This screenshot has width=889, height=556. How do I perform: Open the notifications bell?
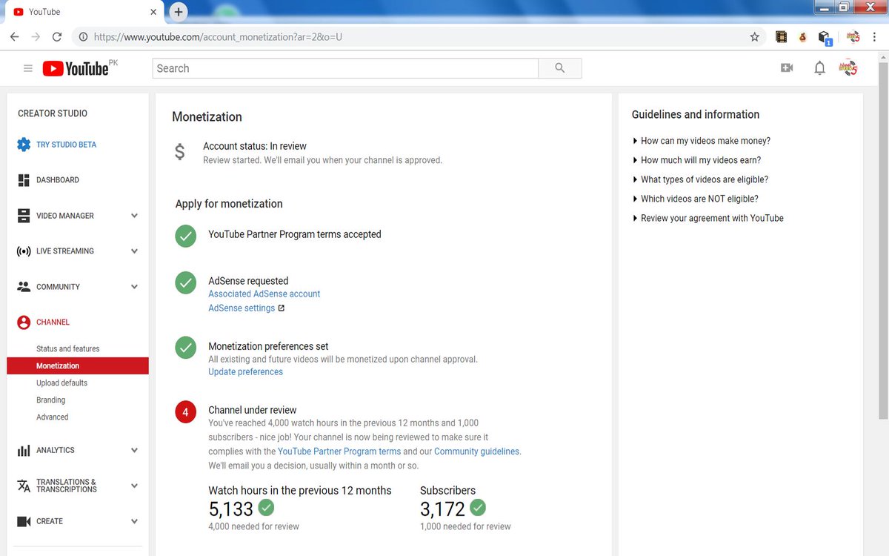pos(819,68)
